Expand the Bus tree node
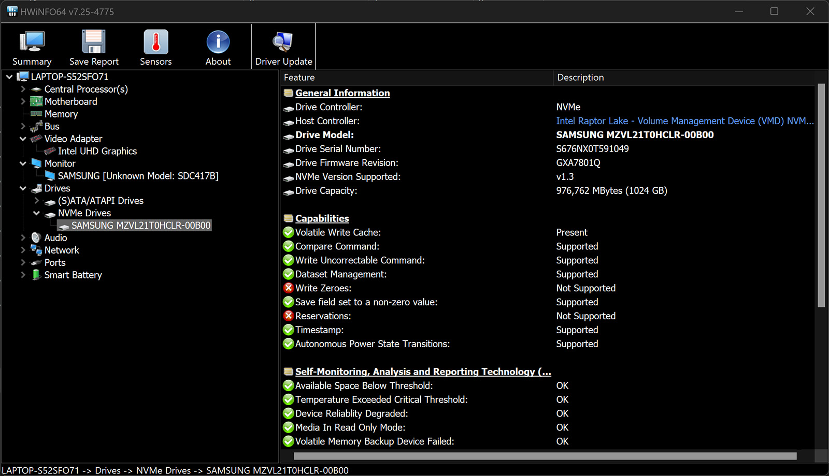Screen dimensions: 829x476 [23, 126]
